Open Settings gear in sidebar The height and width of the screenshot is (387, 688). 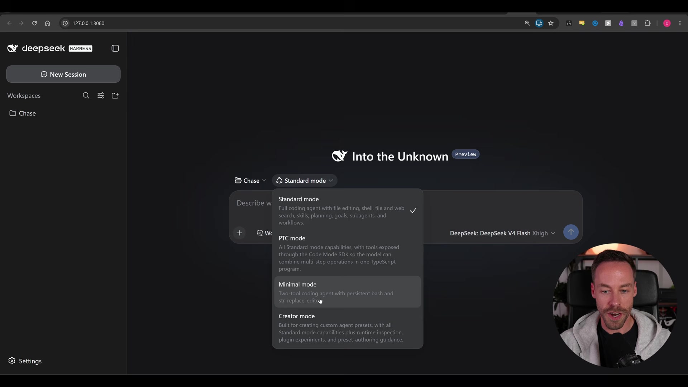coord(25,361)
